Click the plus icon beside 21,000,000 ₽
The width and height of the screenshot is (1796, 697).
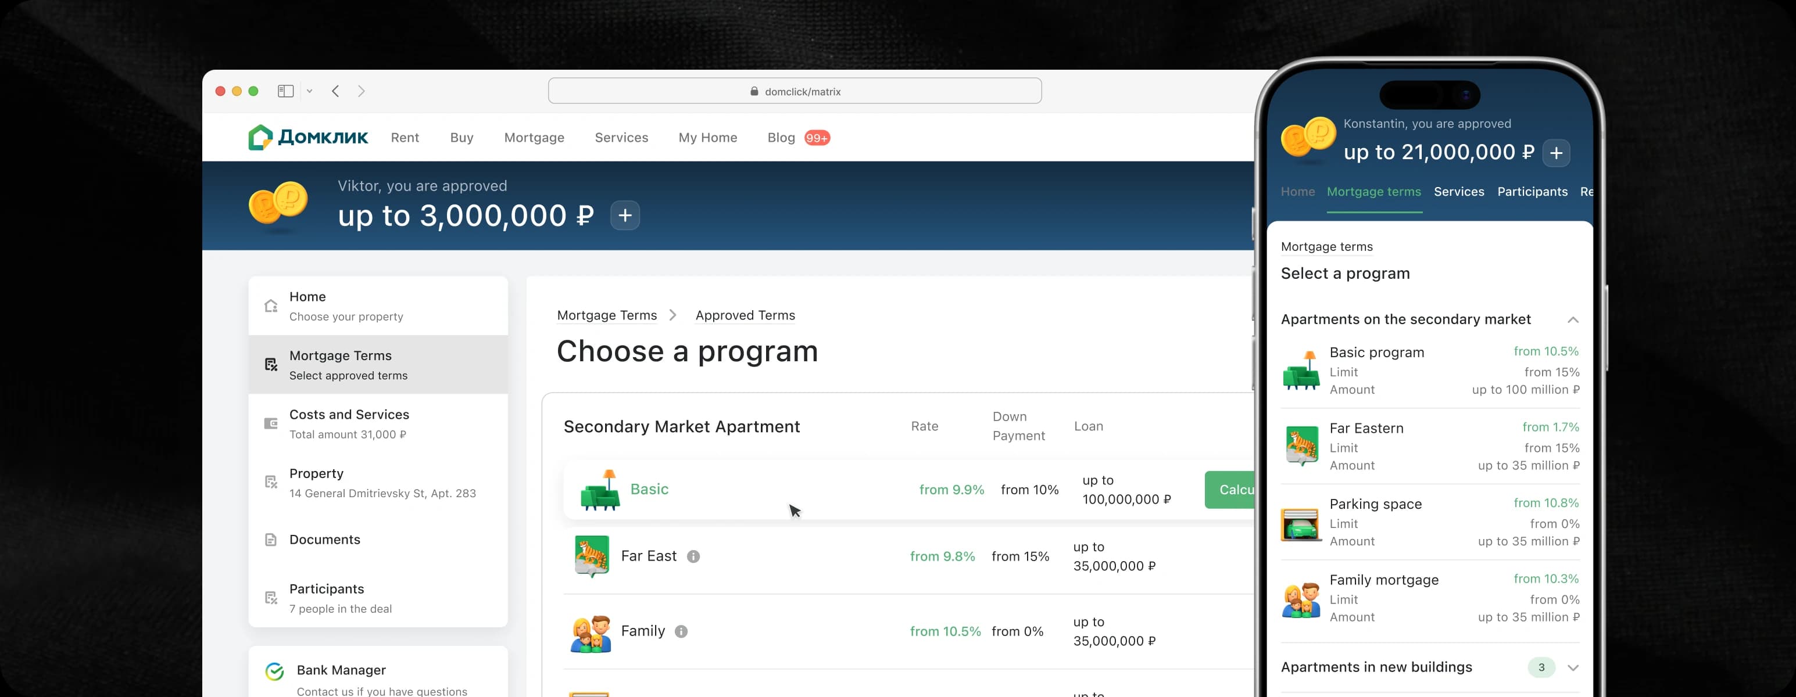click(x=1555, y=153)
